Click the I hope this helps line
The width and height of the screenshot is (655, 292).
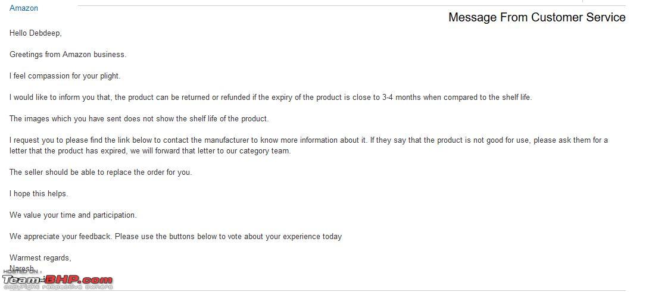39,193
